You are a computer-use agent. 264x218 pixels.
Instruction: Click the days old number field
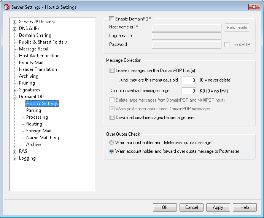[x=189, y=80]
